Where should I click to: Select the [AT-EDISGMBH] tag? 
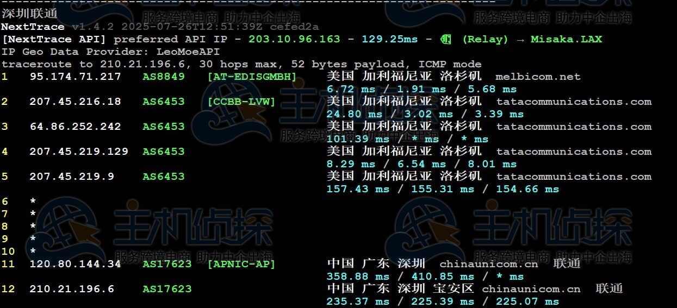tap(252, 77)
